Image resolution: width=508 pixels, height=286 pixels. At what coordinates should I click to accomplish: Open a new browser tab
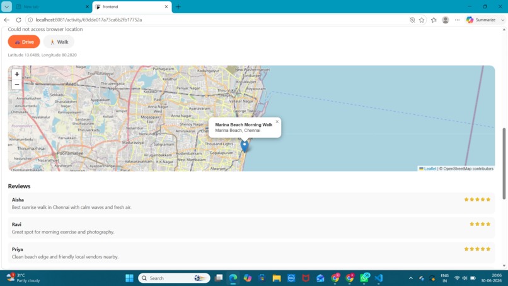pyautogui.click(x=178, y=6)
